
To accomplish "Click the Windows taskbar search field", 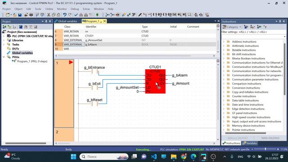I will 104,157.
